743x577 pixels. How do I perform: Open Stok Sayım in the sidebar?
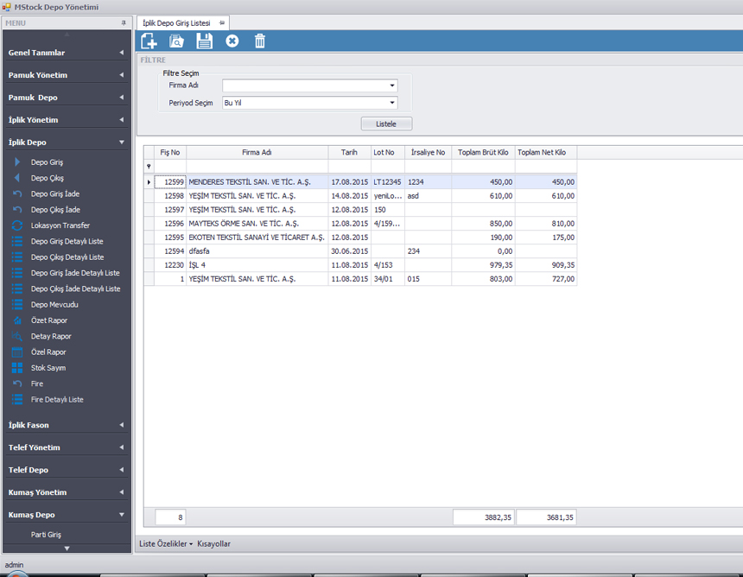48,368
